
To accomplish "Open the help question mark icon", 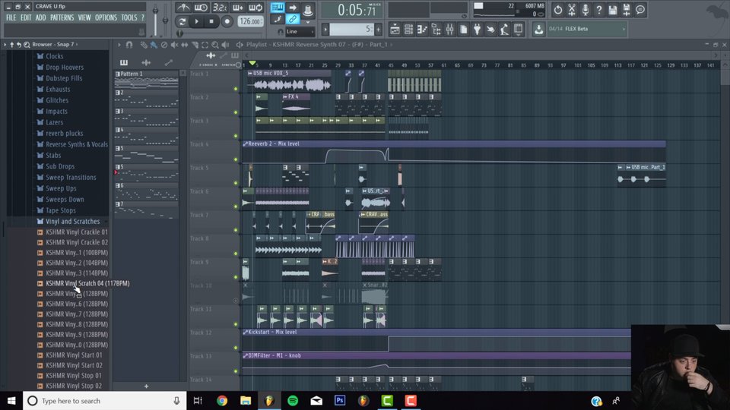I will coord(599,9).
